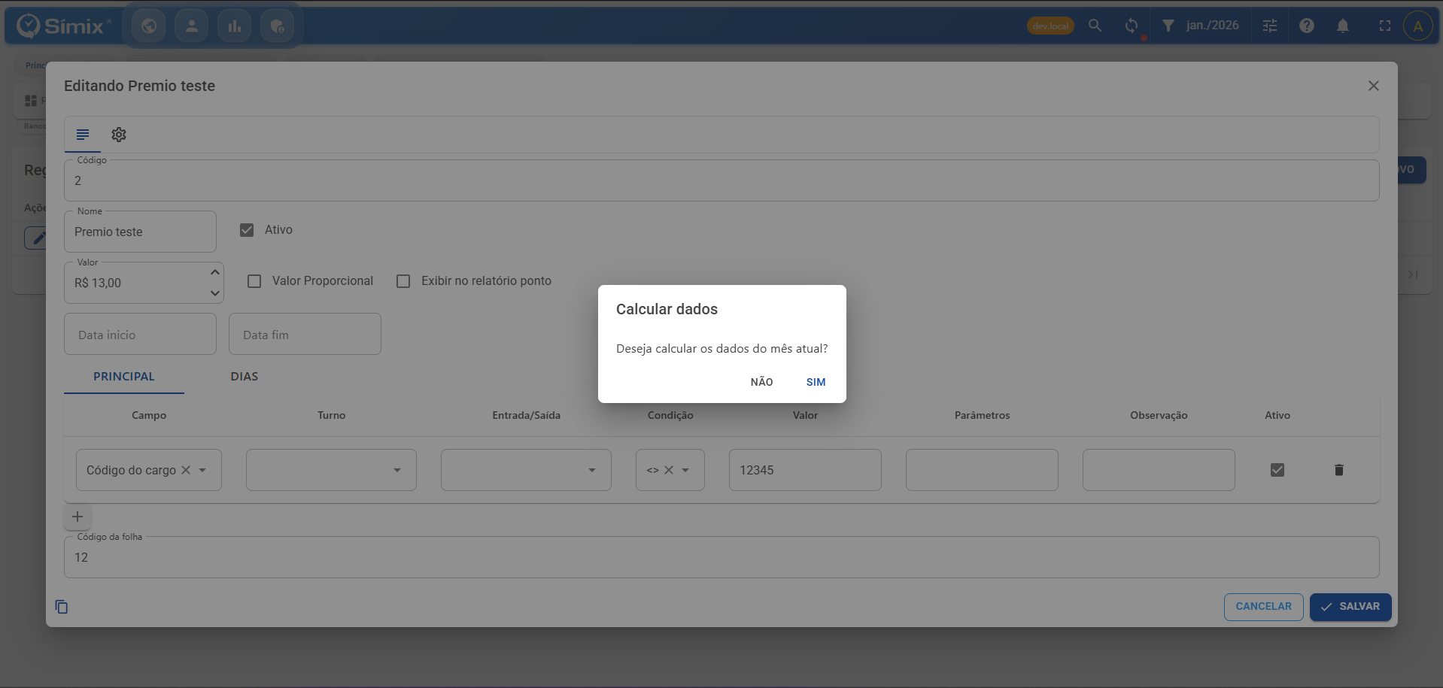1443x688 pixels.
Task: Click the Data inicio field
Action: [140, 334]
